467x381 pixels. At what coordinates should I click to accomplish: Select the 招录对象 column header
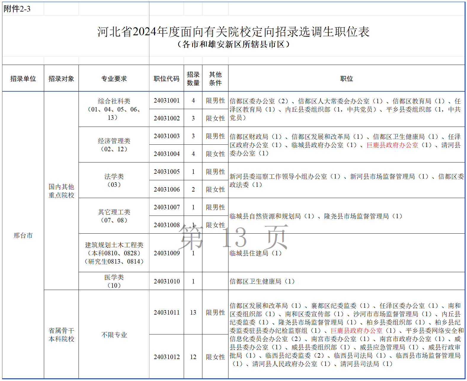(x=61, y=79)
